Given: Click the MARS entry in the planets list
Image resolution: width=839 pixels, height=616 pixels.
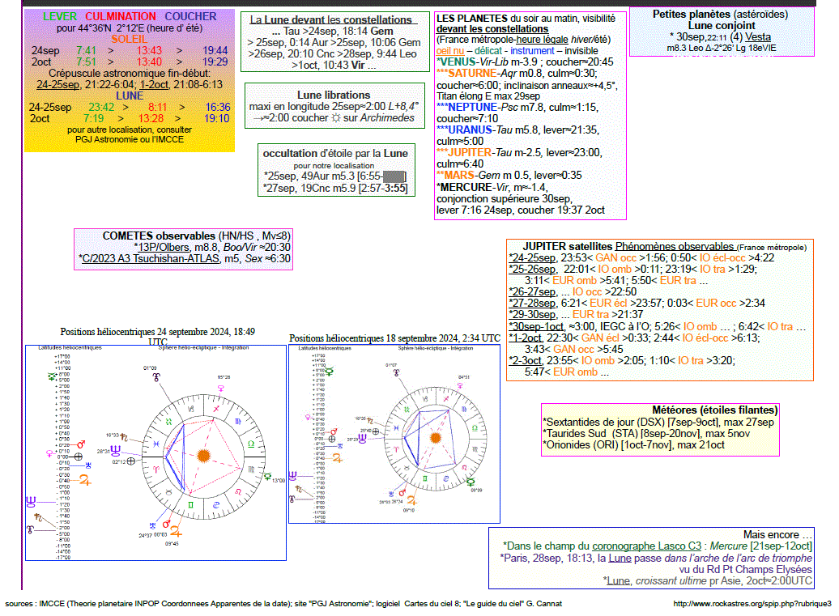Looking at the screenshot, I should click(x=509, y=176).
